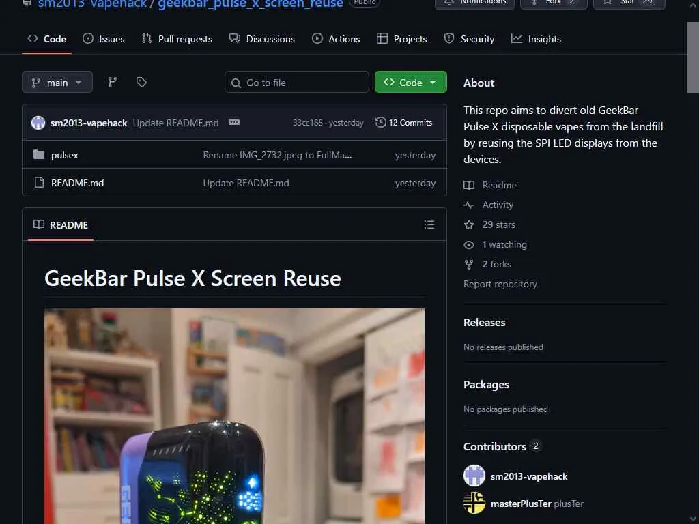The width and height of the screenshot is (699, 524).
Task: Open sm2013-vapehack commit author link
Action: [89, 123]
